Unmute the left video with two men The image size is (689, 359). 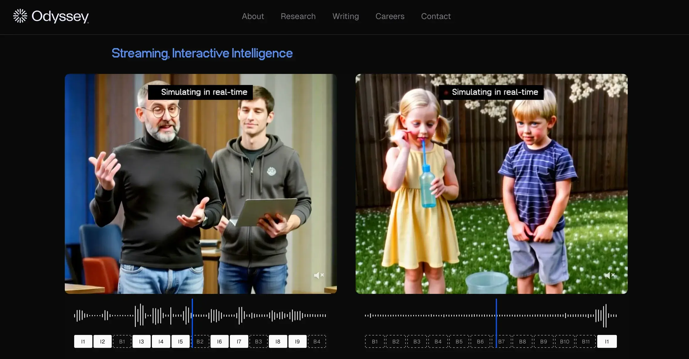319,275
